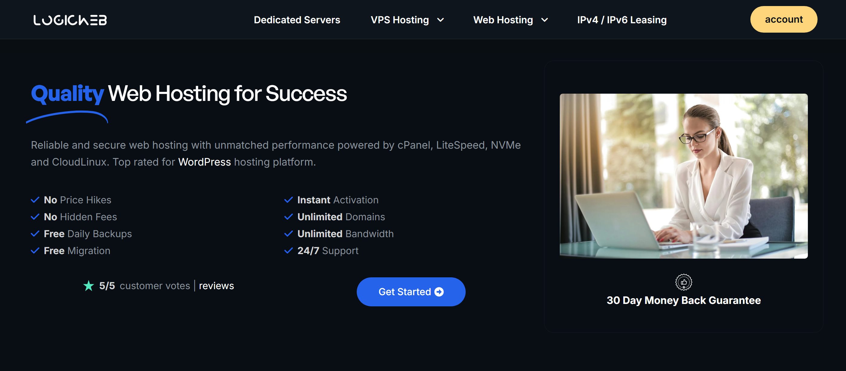Expand the VPS Hosting dropdown chevron
Screen dimensions: 846x371
point(441,20)
